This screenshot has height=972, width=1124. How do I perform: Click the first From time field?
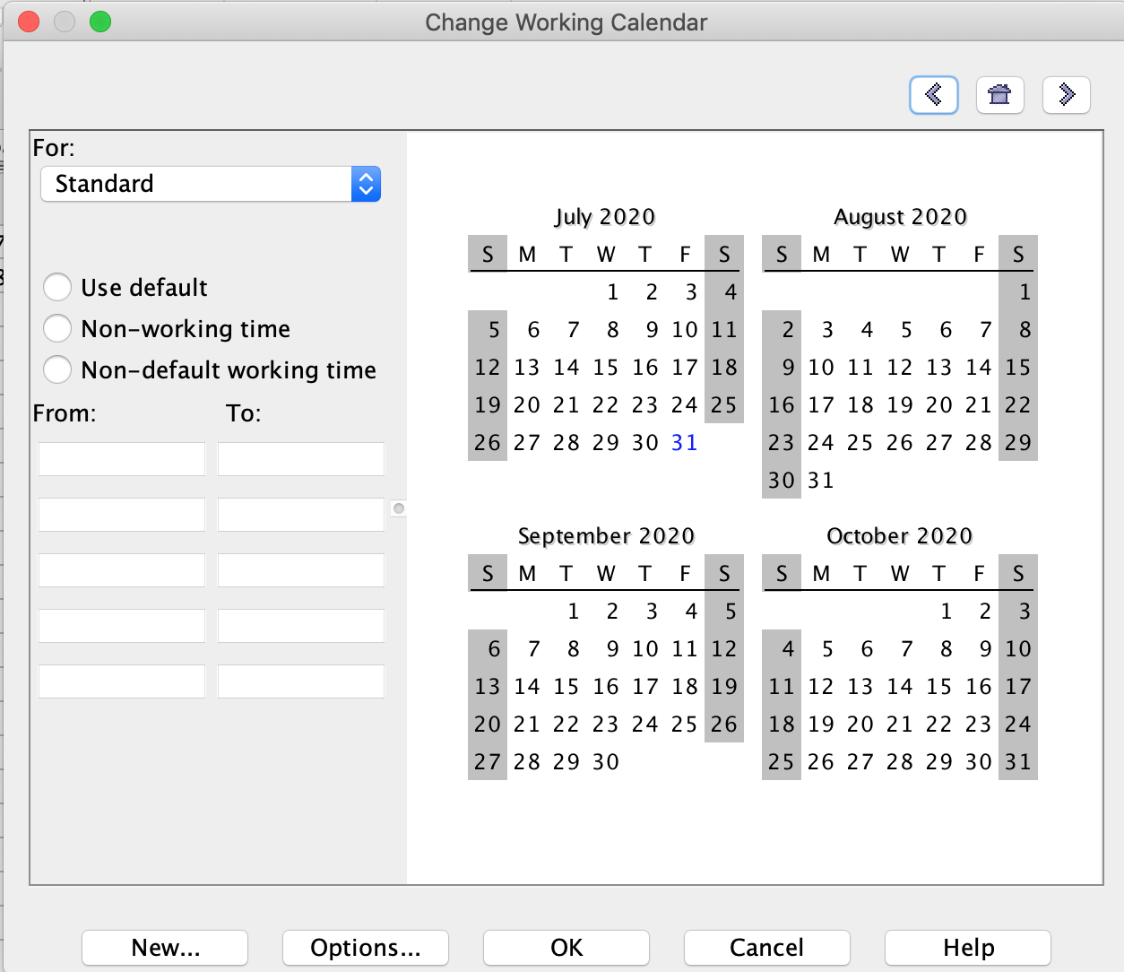pos(122,459)
